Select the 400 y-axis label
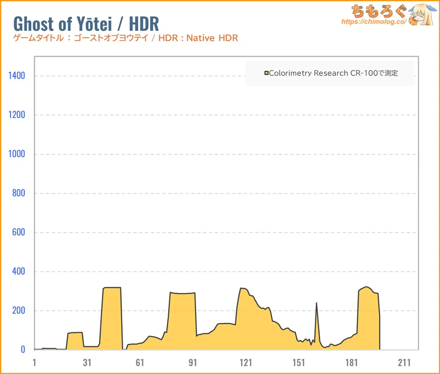 [x=19, y=271]
